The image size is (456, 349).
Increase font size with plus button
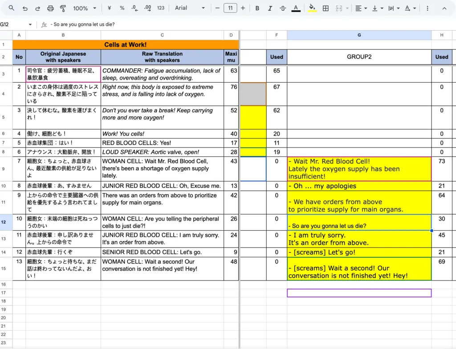point(243,8)
